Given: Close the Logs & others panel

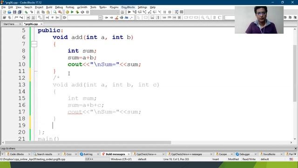Looking at the screenshot, I should tap(296, 148).
